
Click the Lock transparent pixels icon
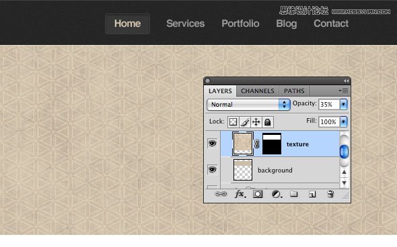pyautogui.click(x=233, y=122)
